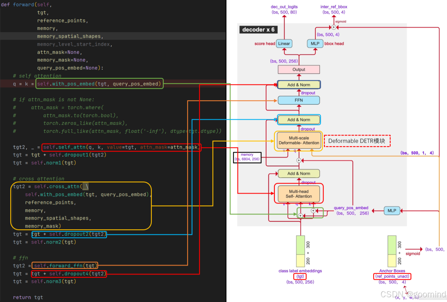
Task: Click the 'Deformable DETR模块' label
Action: click(357, 141)
